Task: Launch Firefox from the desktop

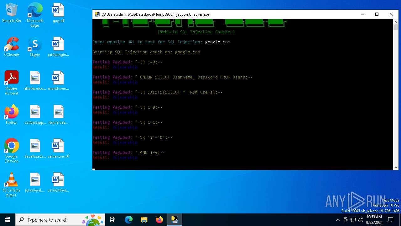Action: click(x=12, y=114)
